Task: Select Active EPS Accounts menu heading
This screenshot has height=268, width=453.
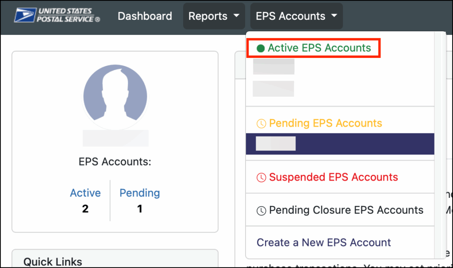Action: coord(319,48)
